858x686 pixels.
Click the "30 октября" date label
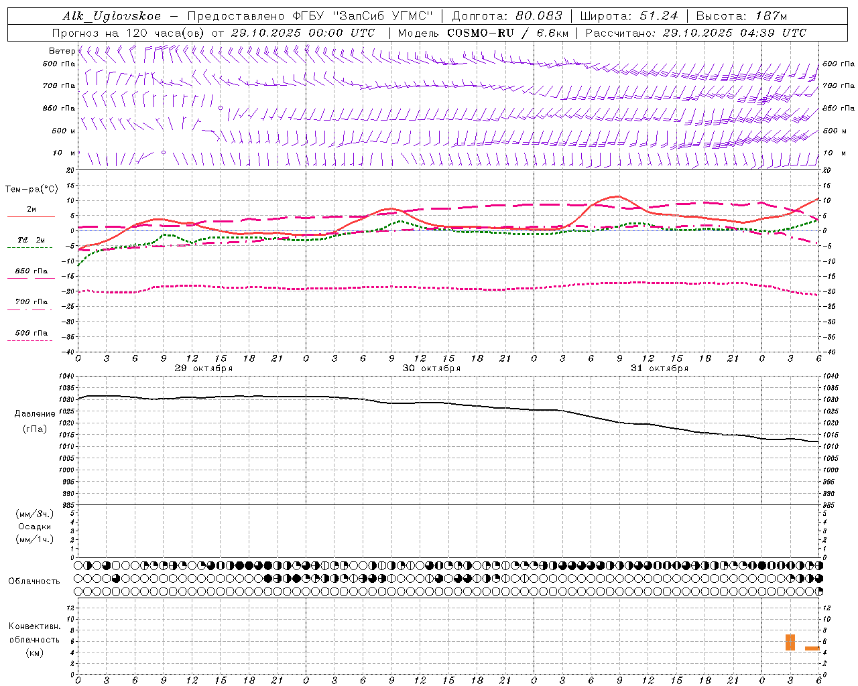click(x=432, y=368)
